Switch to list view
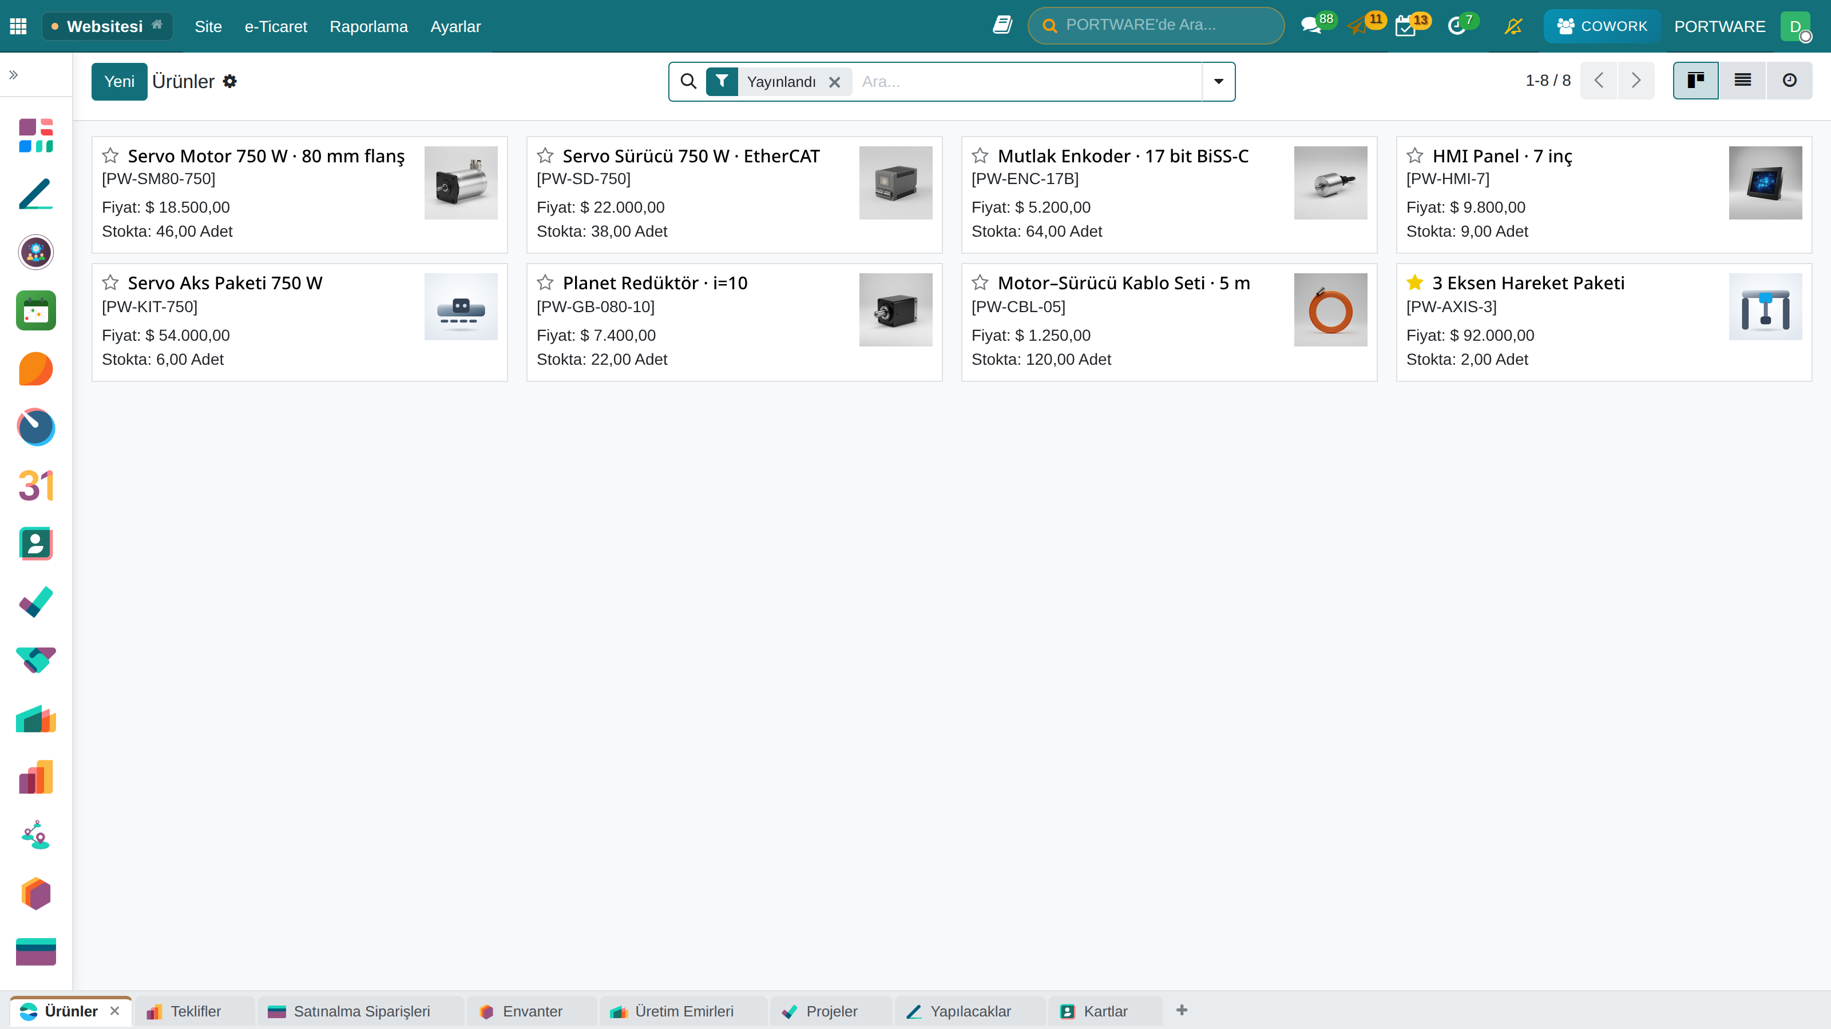 (1742, 80)
